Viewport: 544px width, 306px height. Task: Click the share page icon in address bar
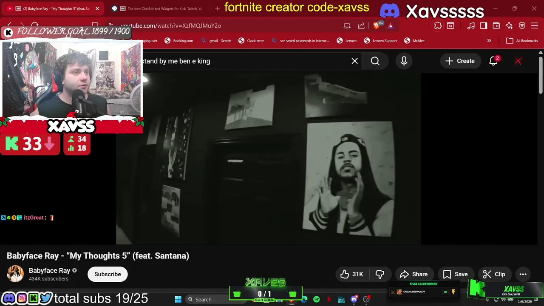pos(361,25)
